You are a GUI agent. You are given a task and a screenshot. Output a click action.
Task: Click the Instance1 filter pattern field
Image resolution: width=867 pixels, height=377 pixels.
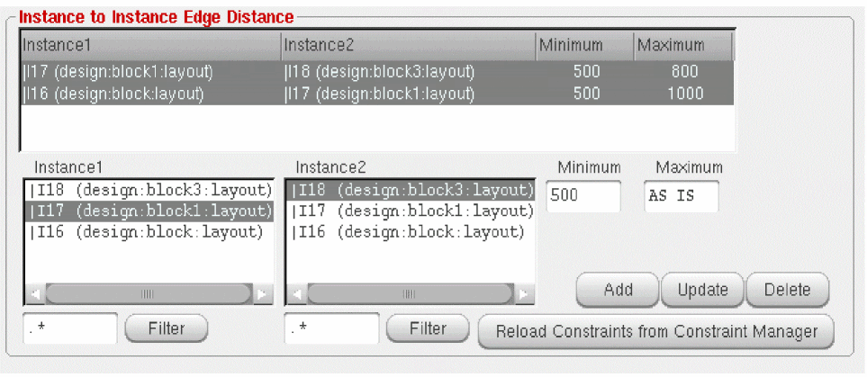(70, 329)
